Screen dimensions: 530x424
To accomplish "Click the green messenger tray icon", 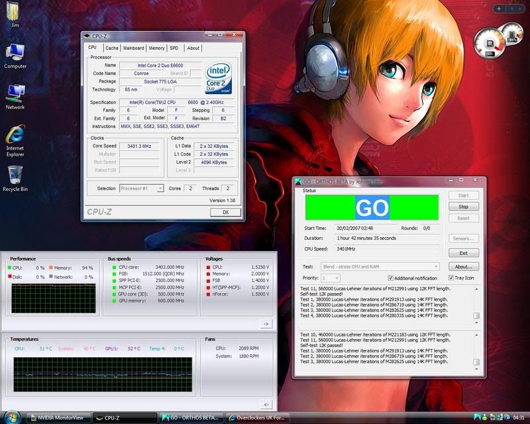I will pos(485,417).
